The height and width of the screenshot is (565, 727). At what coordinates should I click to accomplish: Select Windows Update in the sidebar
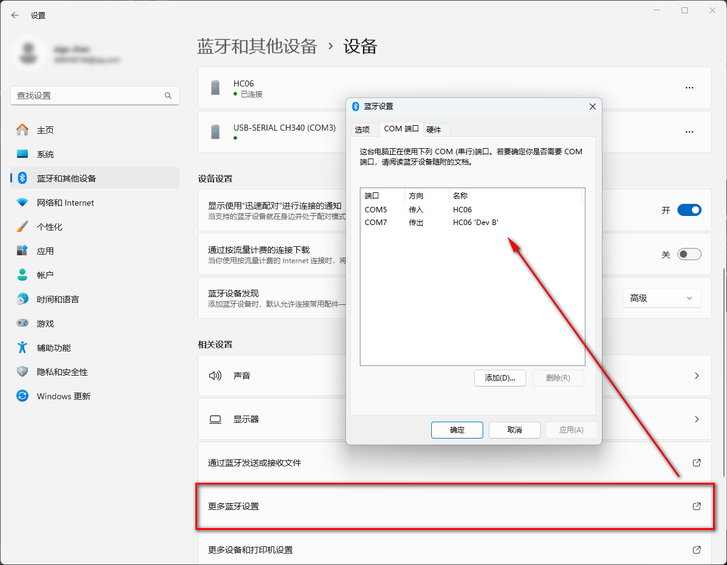coord(64,396)
